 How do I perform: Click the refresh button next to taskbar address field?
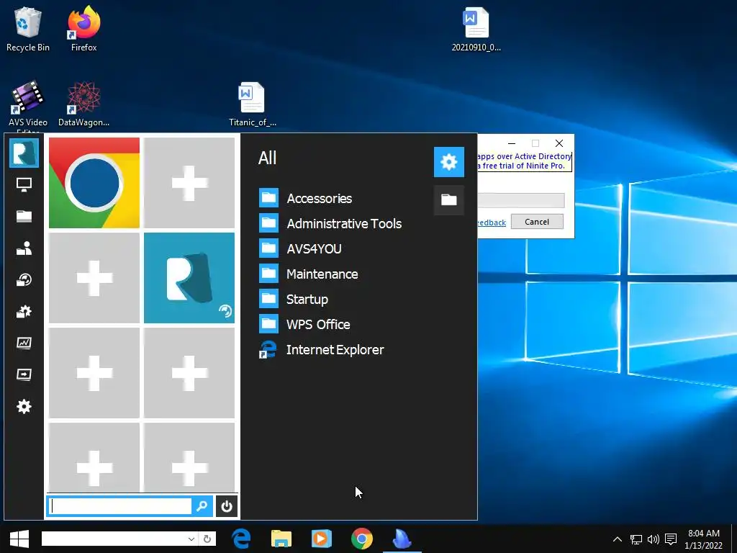[x=207, y=539]
